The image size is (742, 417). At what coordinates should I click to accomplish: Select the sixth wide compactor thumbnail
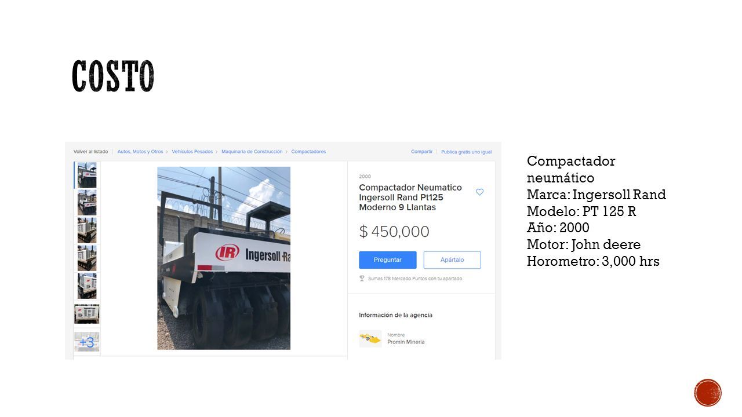point(87,314)
